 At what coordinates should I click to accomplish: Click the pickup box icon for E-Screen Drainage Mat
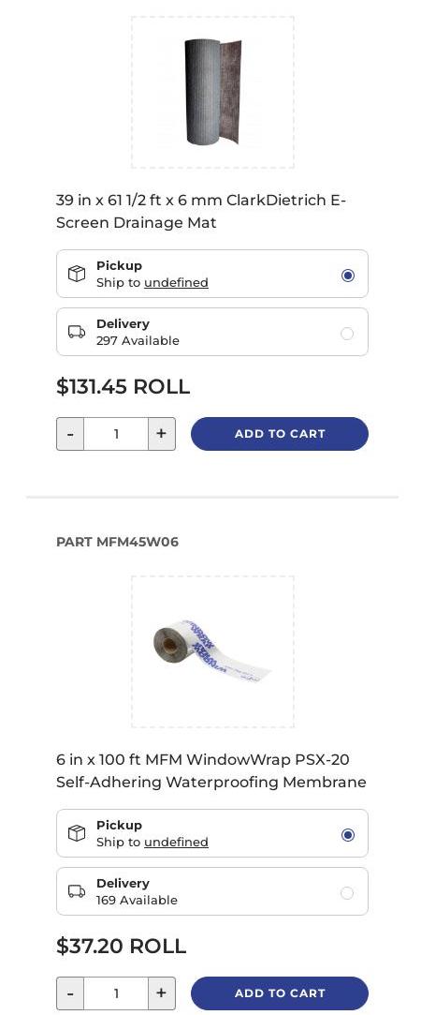point(76,274)
